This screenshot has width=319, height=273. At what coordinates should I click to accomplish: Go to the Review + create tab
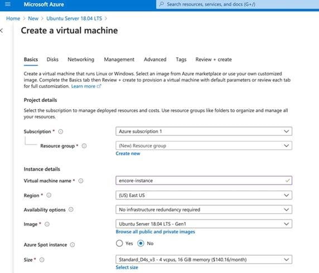[214, 60]
